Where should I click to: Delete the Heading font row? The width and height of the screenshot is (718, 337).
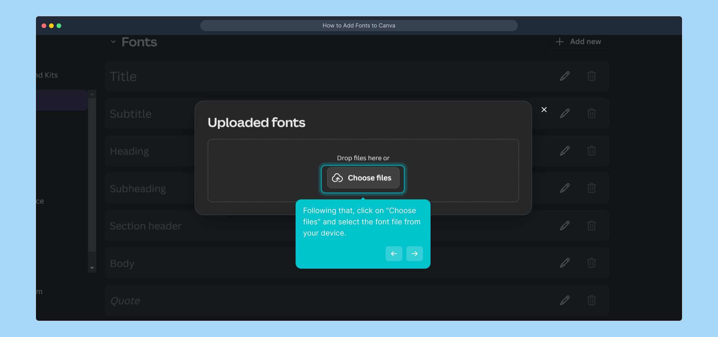tap(592, 151)
